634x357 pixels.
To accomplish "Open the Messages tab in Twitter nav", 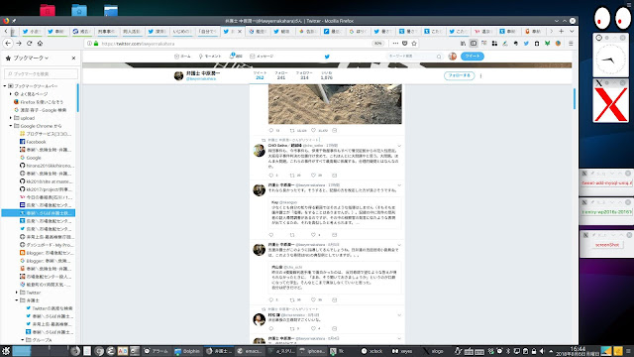I will click(x=262, y=57).
